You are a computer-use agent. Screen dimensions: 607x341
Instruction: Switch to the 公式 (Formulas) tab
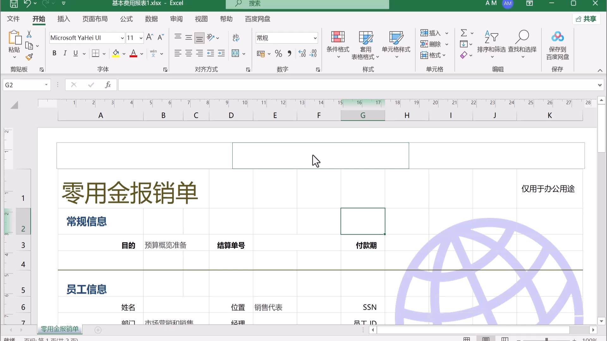[126, 19]
